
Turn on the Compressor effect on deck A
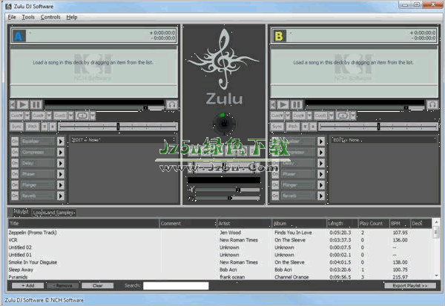15,153
